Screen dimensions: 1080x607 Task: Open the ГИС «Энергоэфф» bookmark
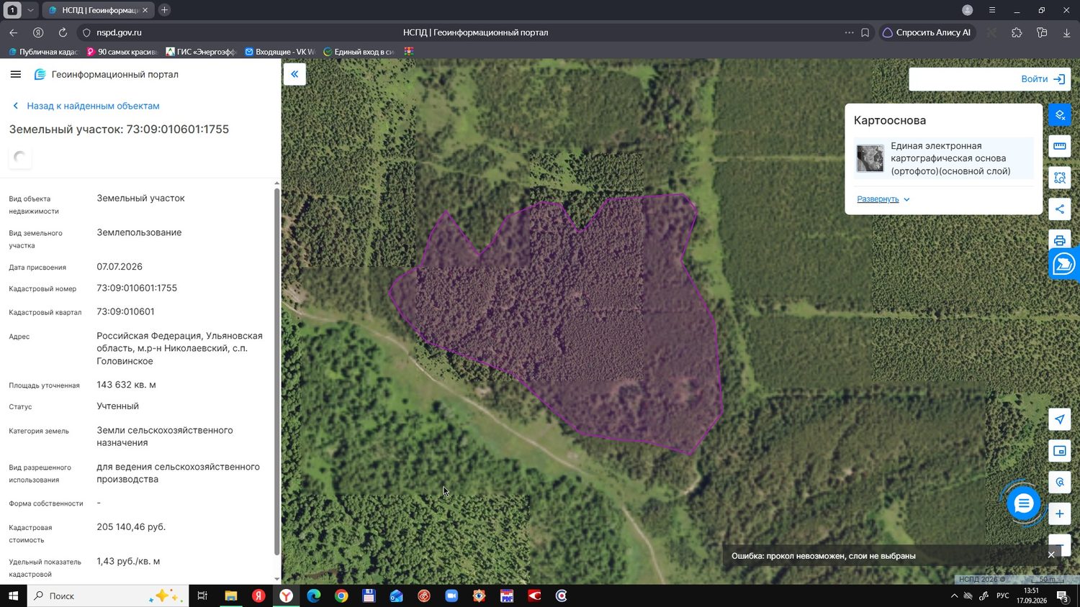[201, 52]
